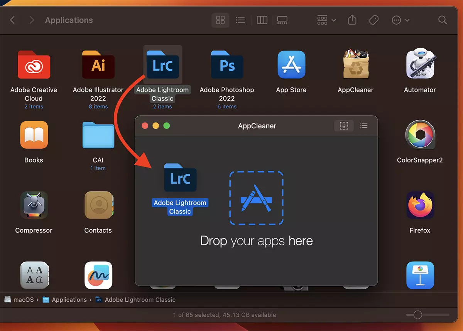Switch Finder to icon view
Viewport: 463px width, 331px height.
pyautogui.click(x=220, y=20)
